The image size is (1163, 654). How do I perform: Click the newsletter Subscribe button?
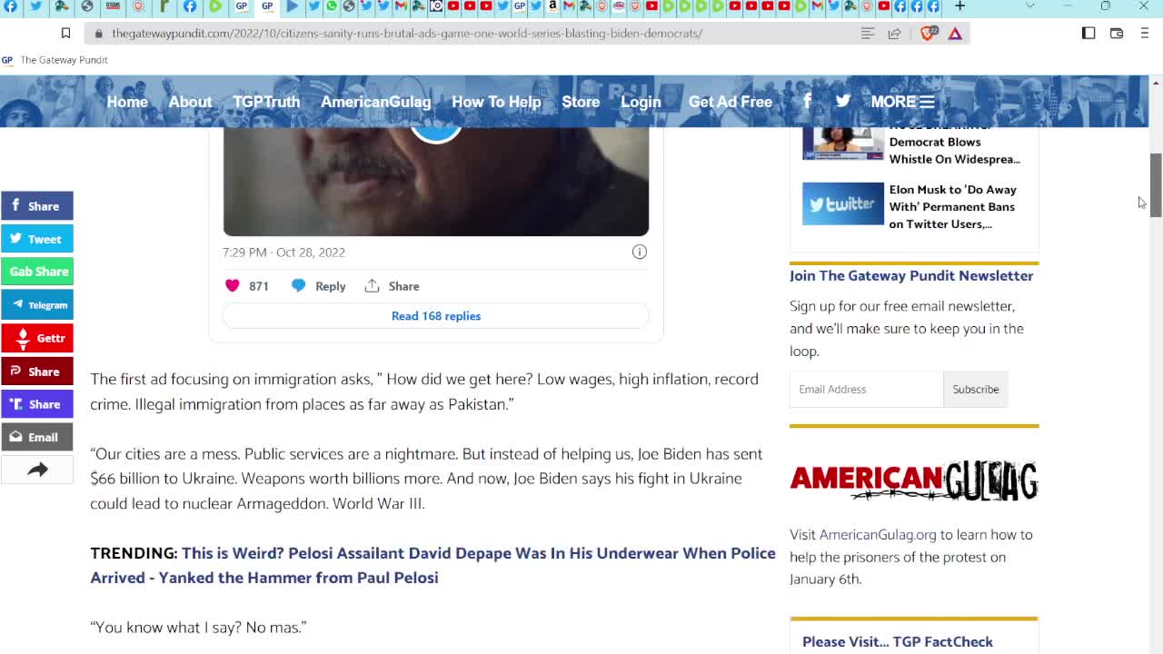[976, 389]
